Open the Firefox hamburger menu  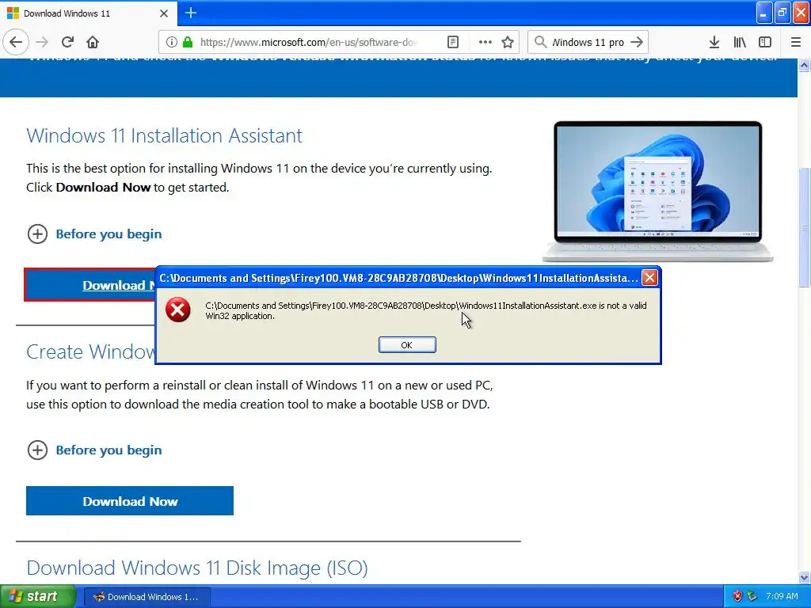(796, 42)
